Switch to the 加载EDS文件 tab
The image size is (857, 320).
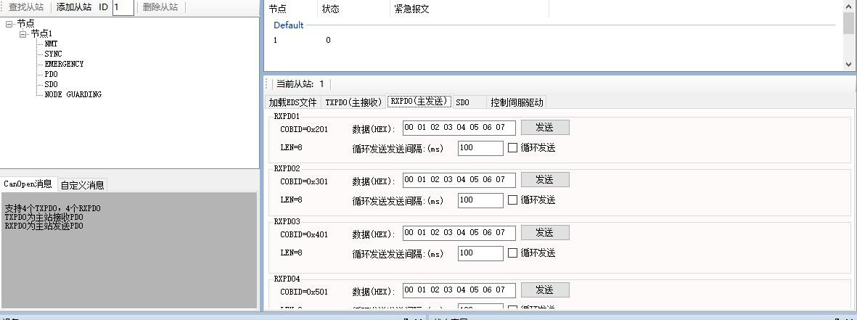292,102
